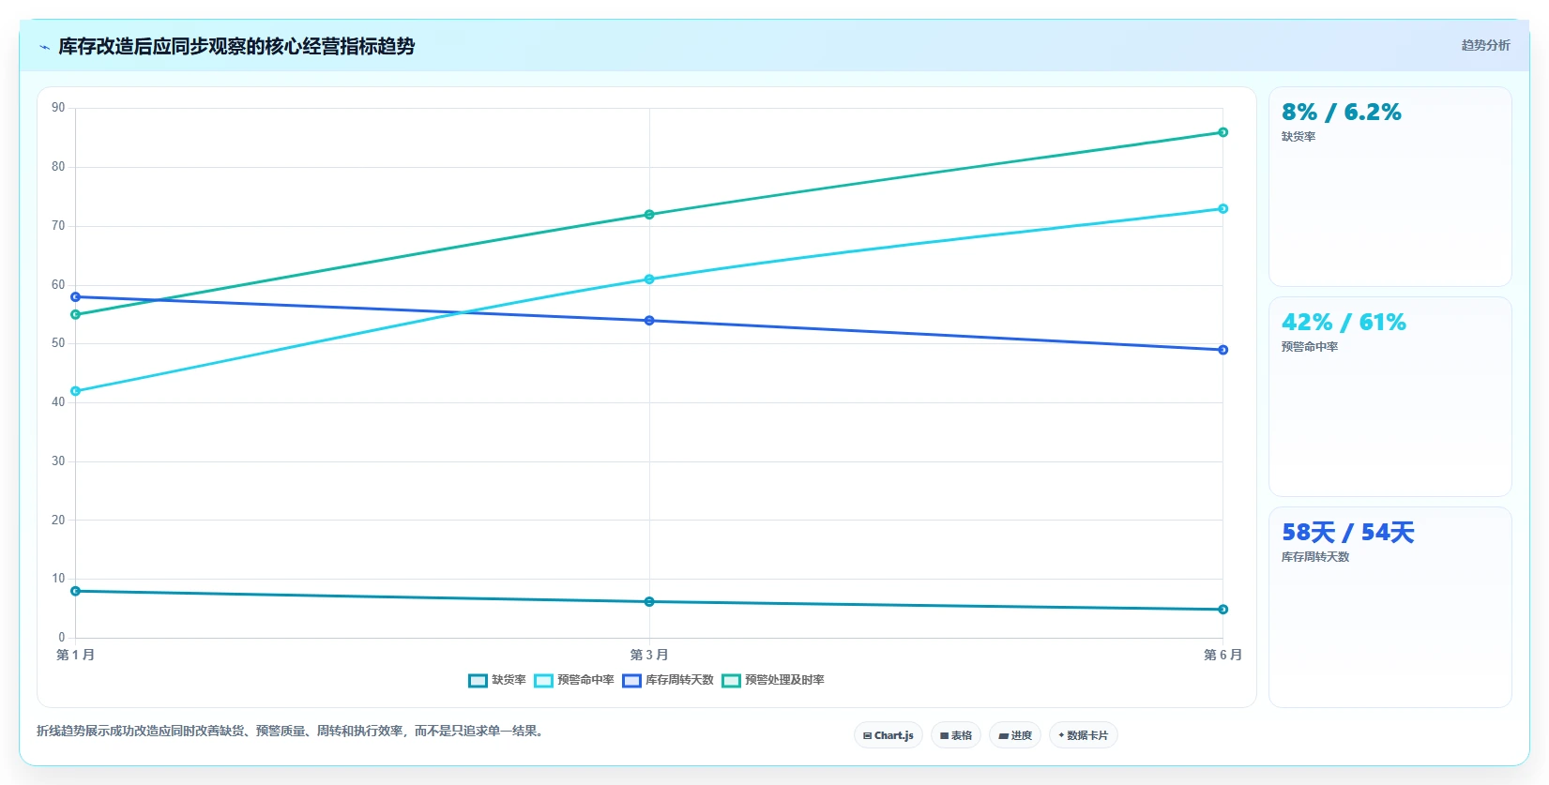Toggle the 预警命中率 legend entry

(574, 680)
